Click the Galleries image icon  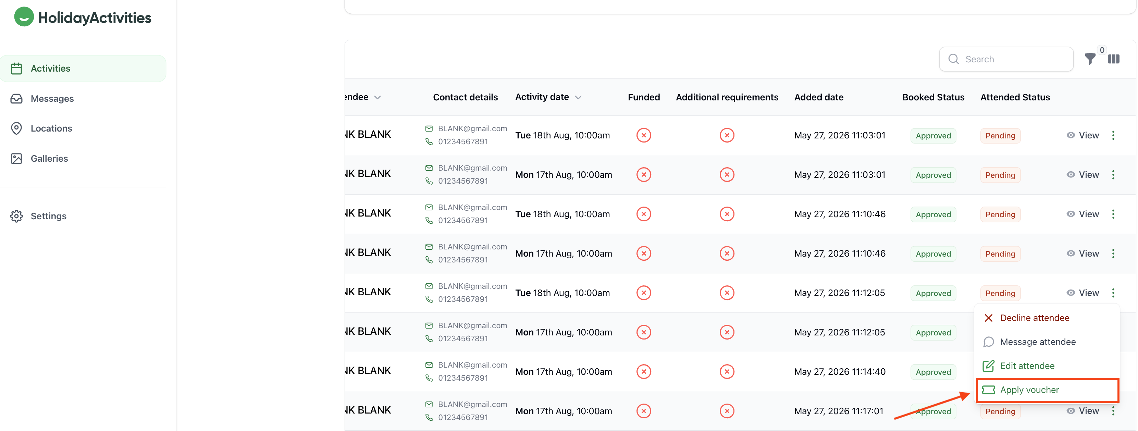tap(16, 159)
